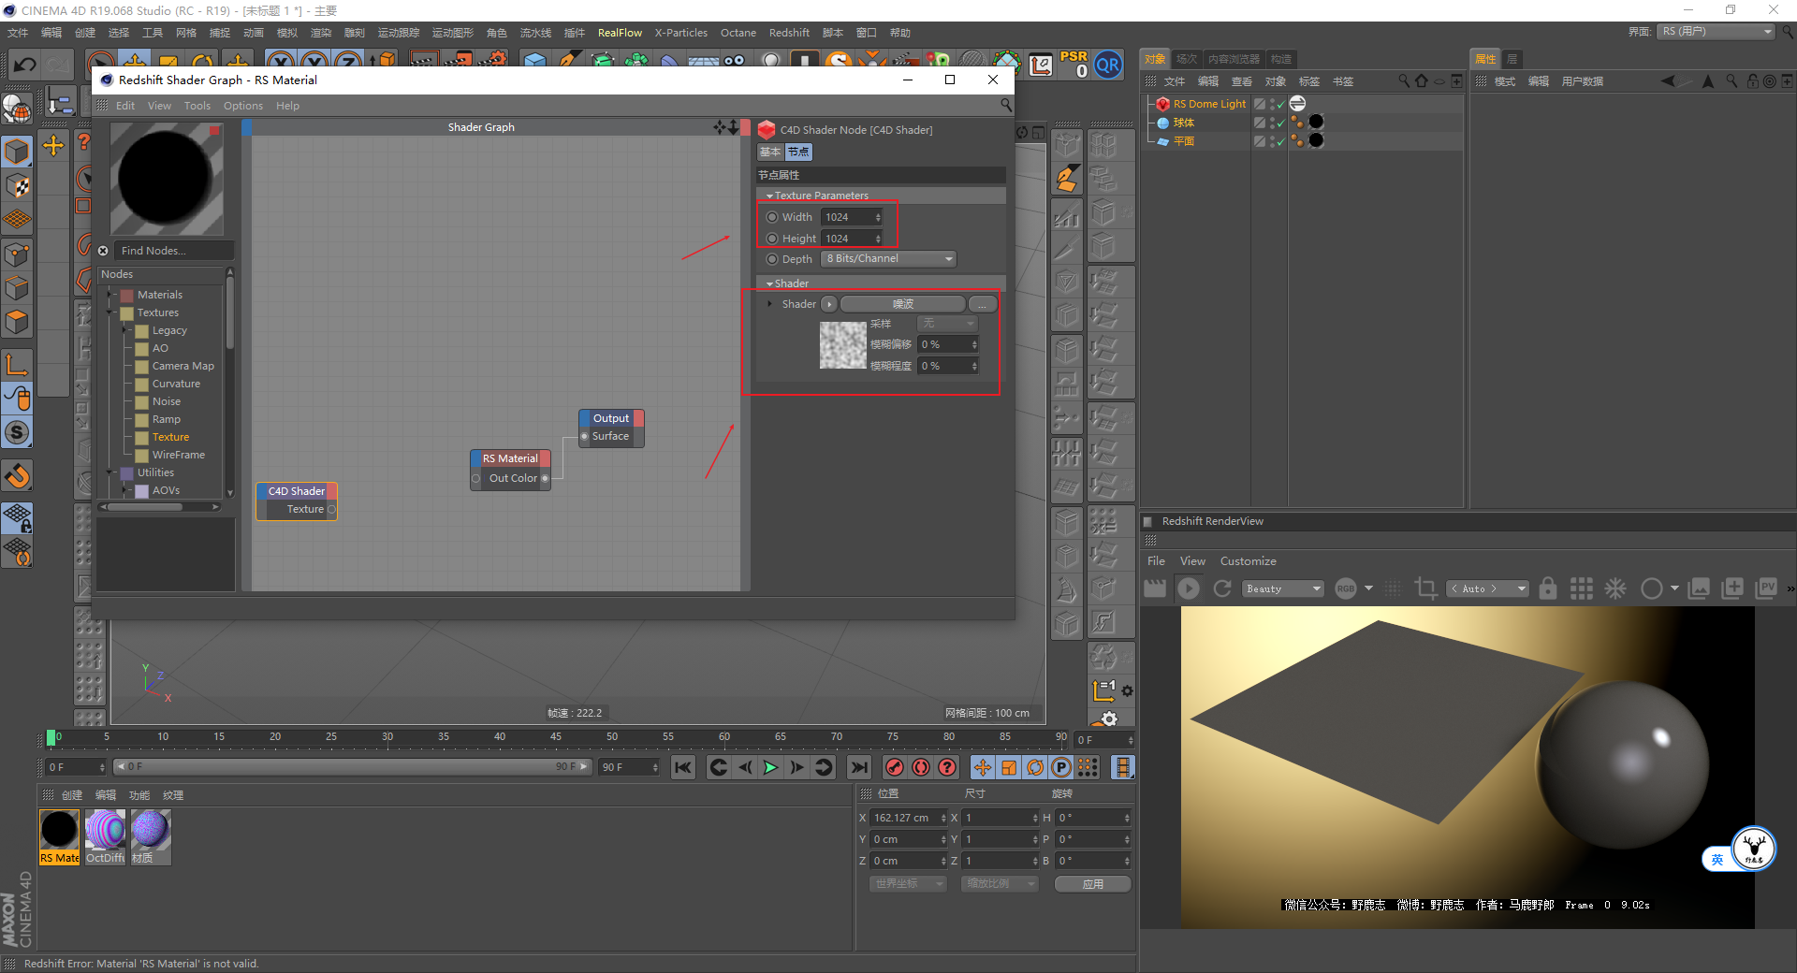Click the circle icon in RenderView toolbar

pos(1652,588)
